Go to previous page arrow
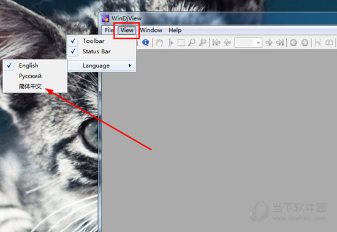Image resolution: width=337 pixels, height=232 pixels. coord(227,42)
